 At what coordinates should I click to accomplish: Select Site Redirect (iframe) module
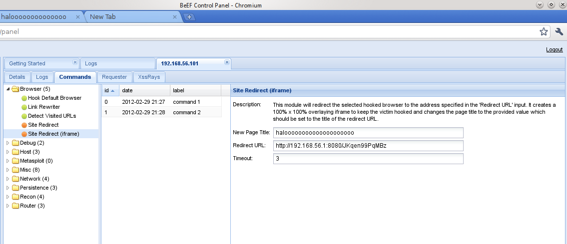coord(53,134)
